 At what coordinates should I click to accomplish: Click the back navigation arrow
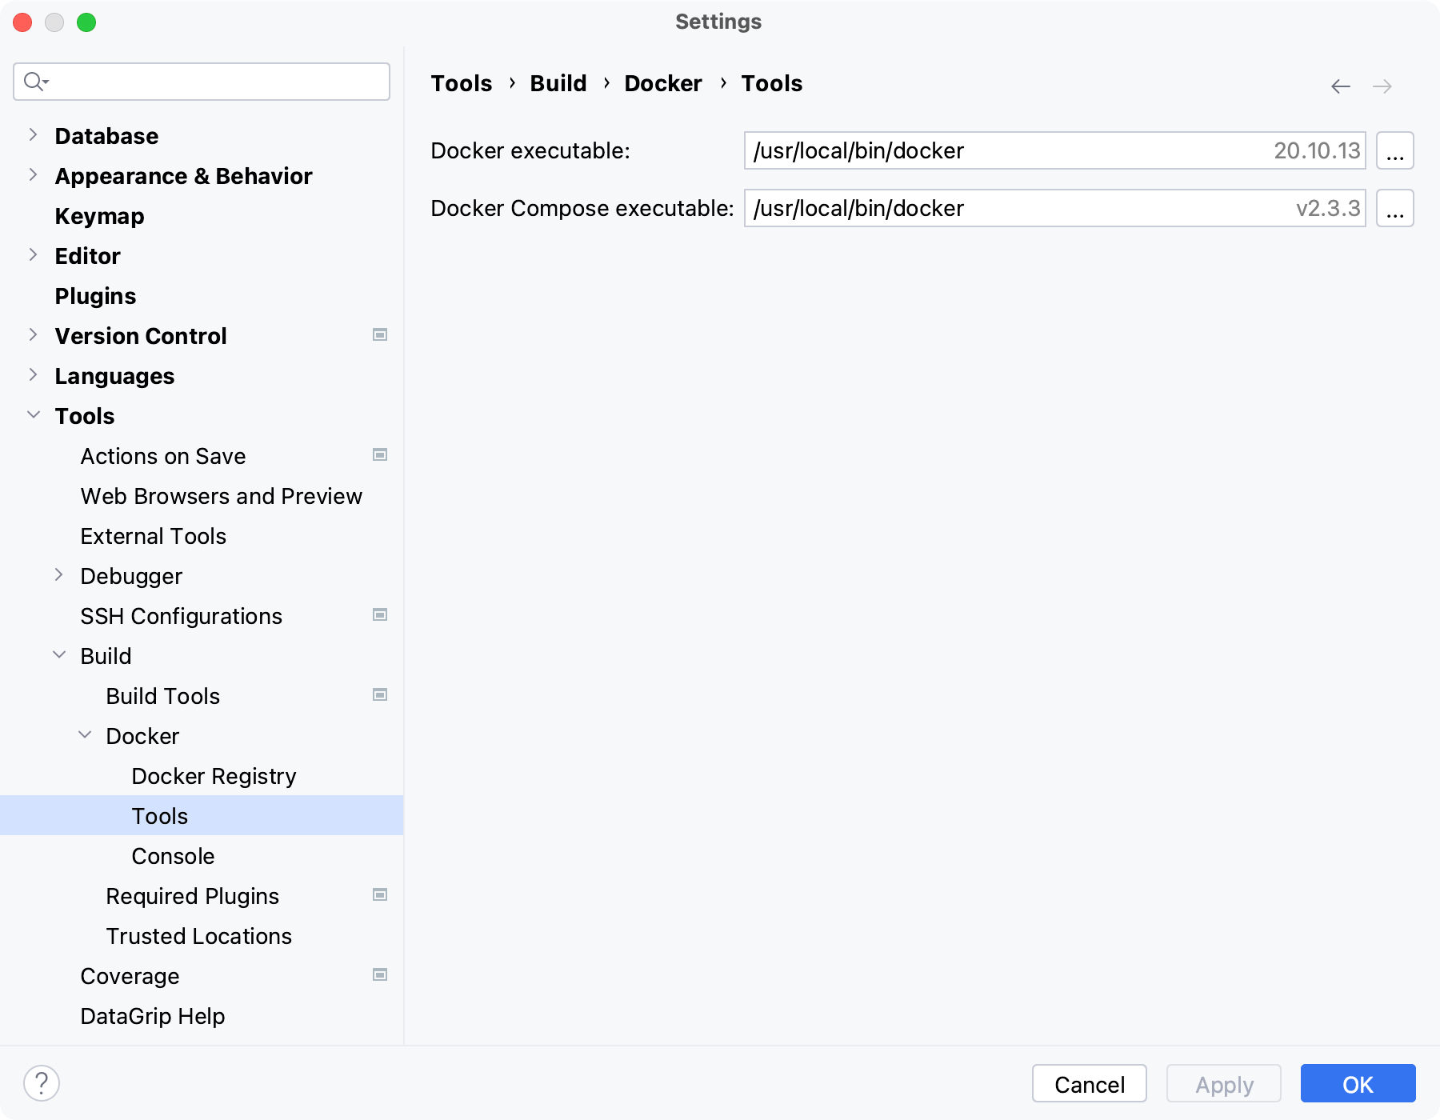[1341, 86]
